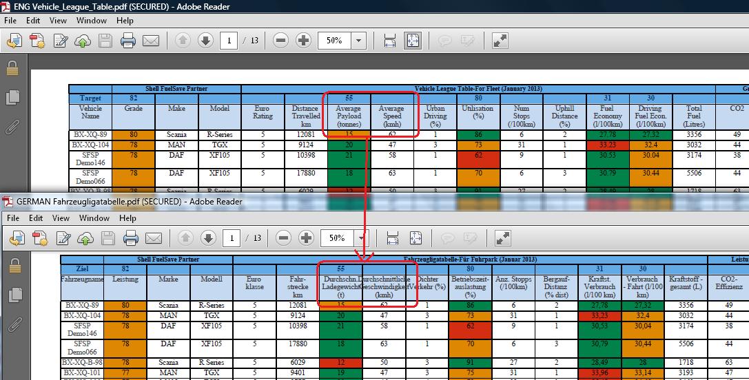This screenshot has height=380, width=749.
Task: Expand zoom level dropdown in GERMAN window
Action: pos(362,237)
